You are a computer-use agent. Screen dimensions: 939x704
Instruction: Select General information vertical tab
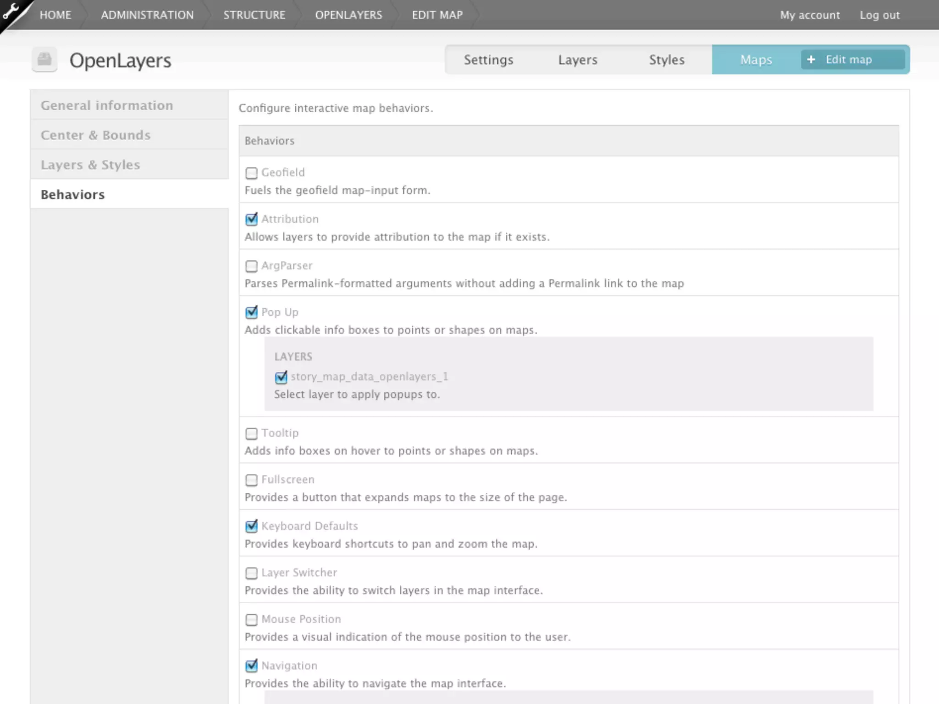(x=107, y=105)
